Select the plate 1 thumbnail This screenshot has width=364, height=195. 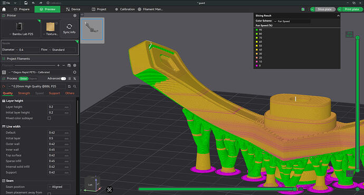tap(92, 30)
